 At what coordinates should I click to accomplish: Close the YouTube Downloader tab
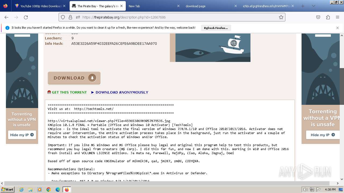[64, 6]
